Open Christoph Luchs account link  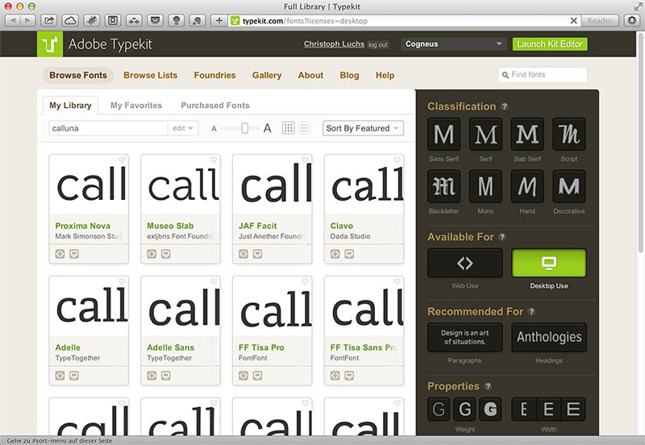click(334, 44)
